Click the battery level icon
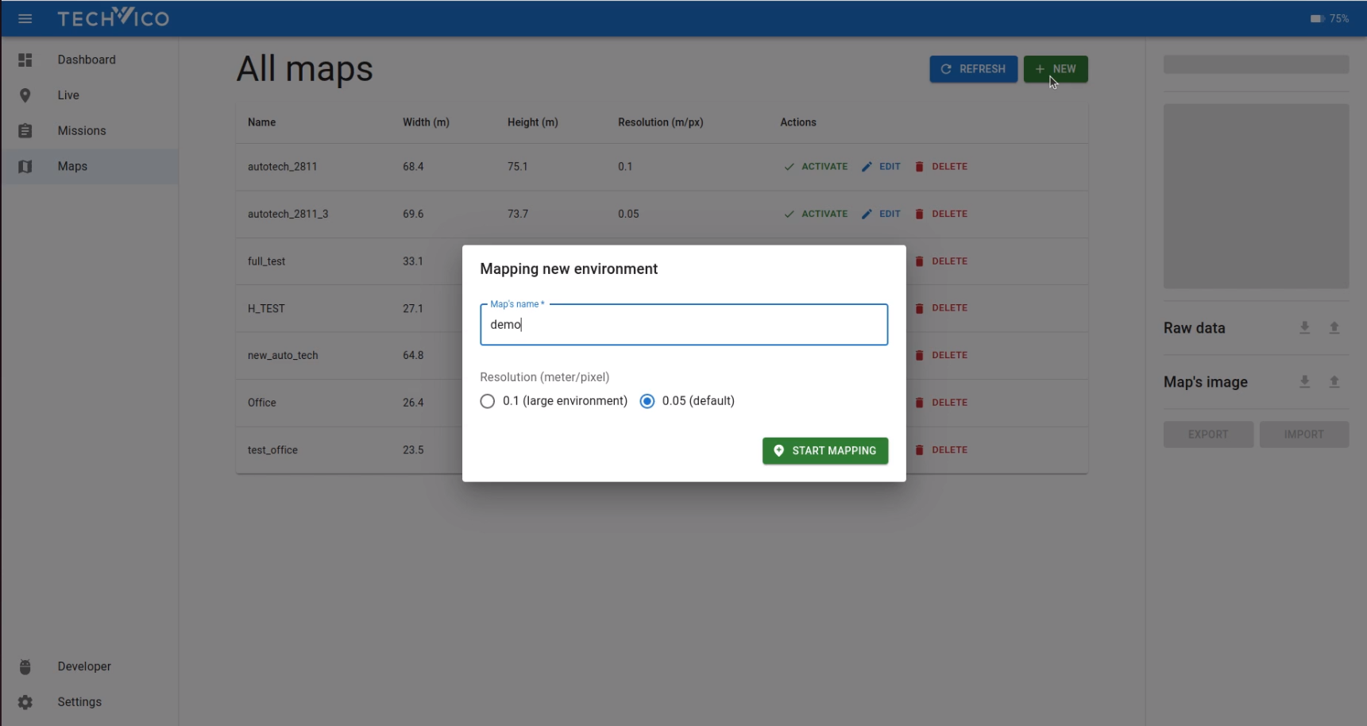1367x726 pixels. [x=1317, y=18]
